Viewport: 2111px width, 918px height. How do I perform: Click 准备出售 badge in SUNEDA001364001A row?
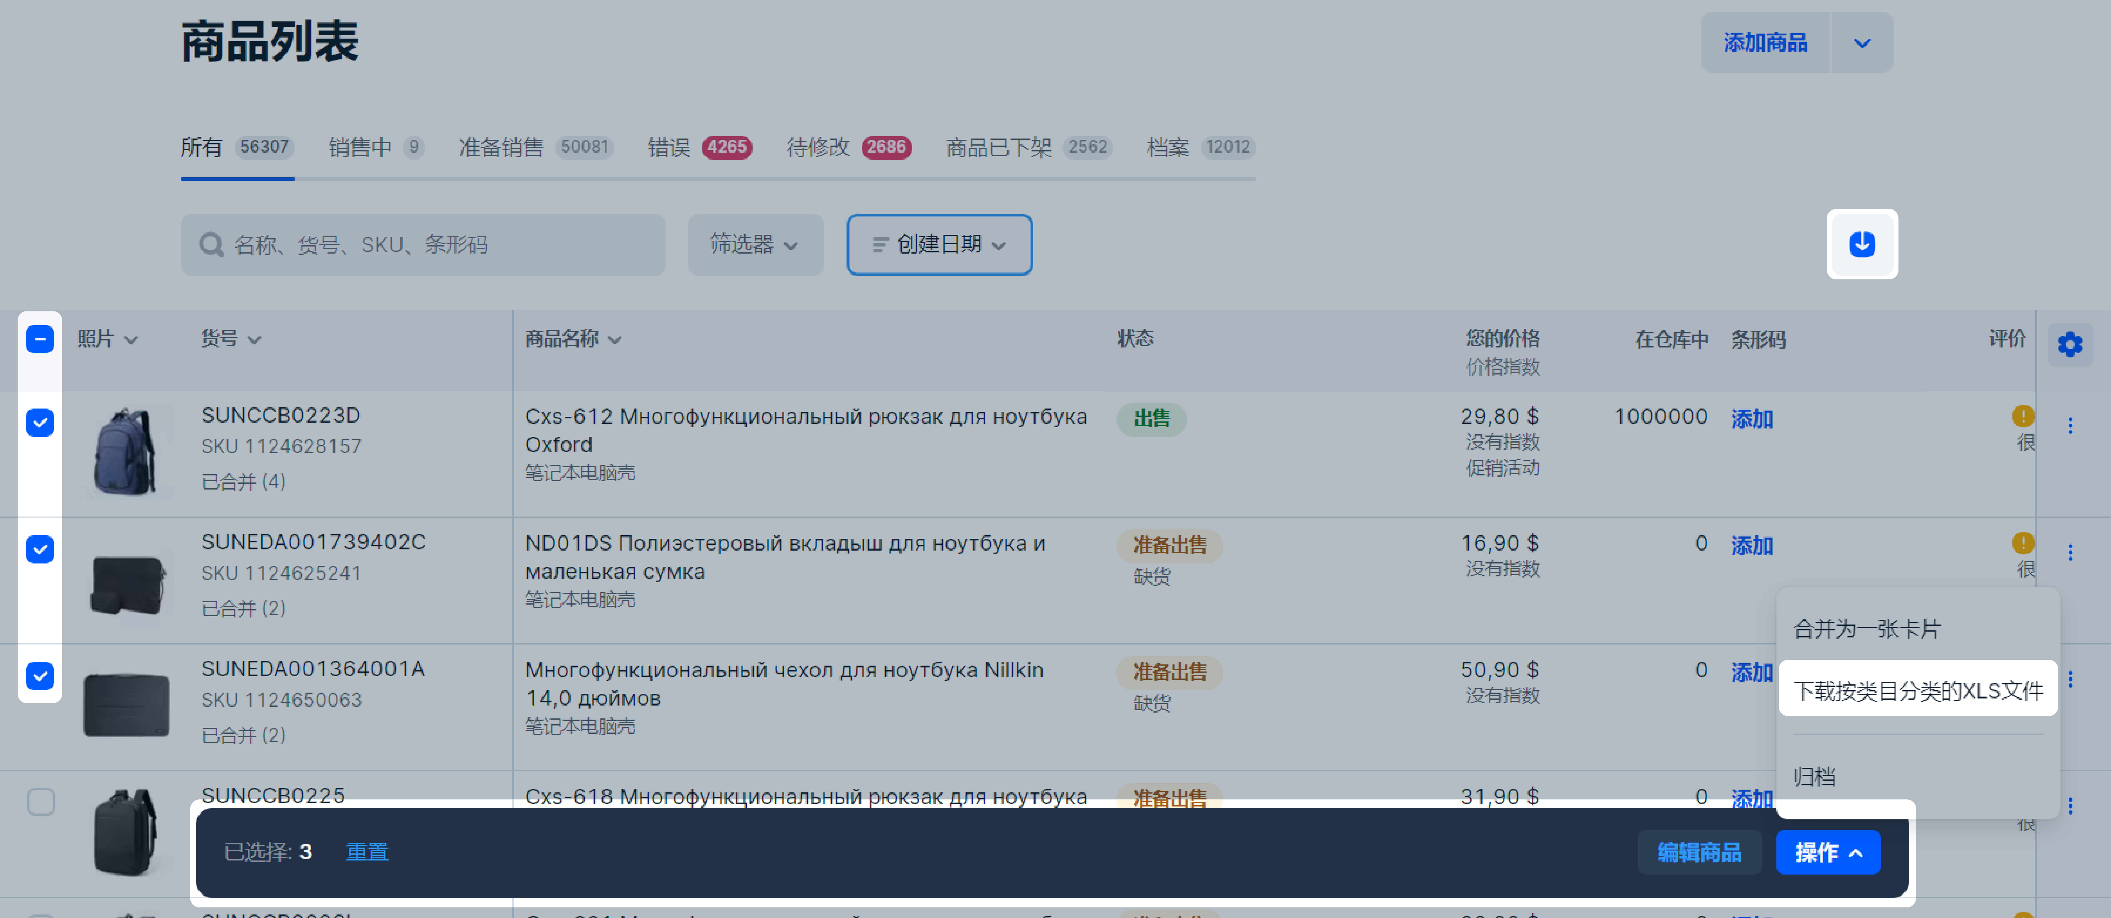point(1169,673)
